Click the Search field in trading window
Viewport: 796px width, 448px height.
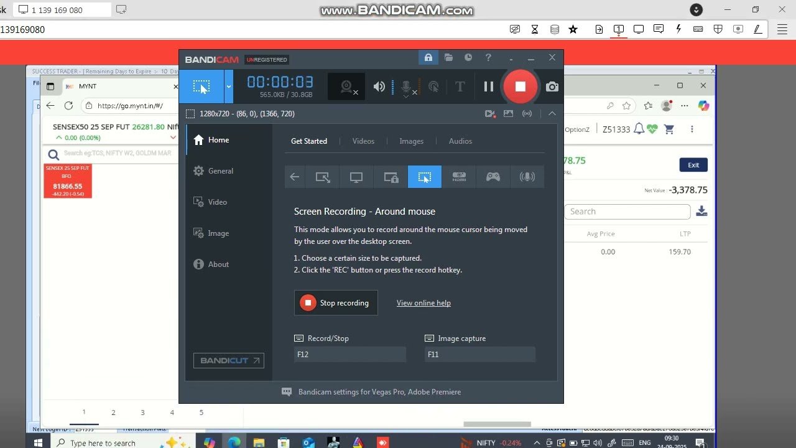coord(627,212)
